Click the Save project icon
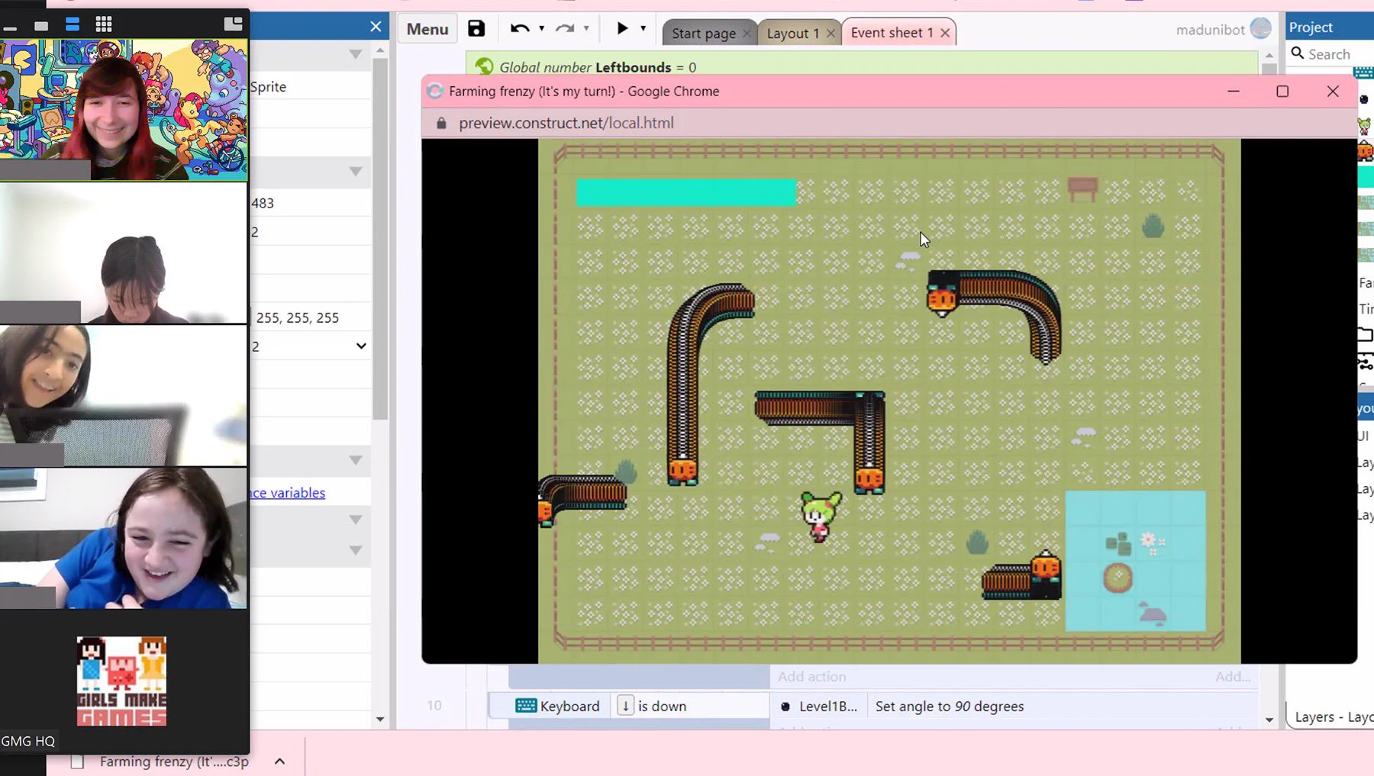This screenshot has width=1374, height=776. coord(476,29)
